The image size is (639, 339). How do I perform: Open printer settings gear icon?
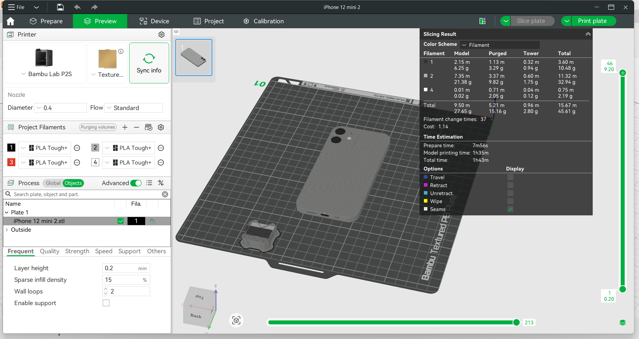pyautogui.click(x=161, y=35)
